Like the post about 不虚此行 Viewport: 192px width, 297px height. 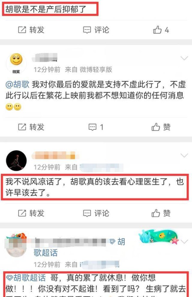pyautogui.click(x=161, y=127)
